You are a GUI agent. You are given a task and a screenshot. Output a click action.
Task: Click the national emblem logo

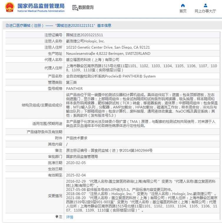click(9, 7)
